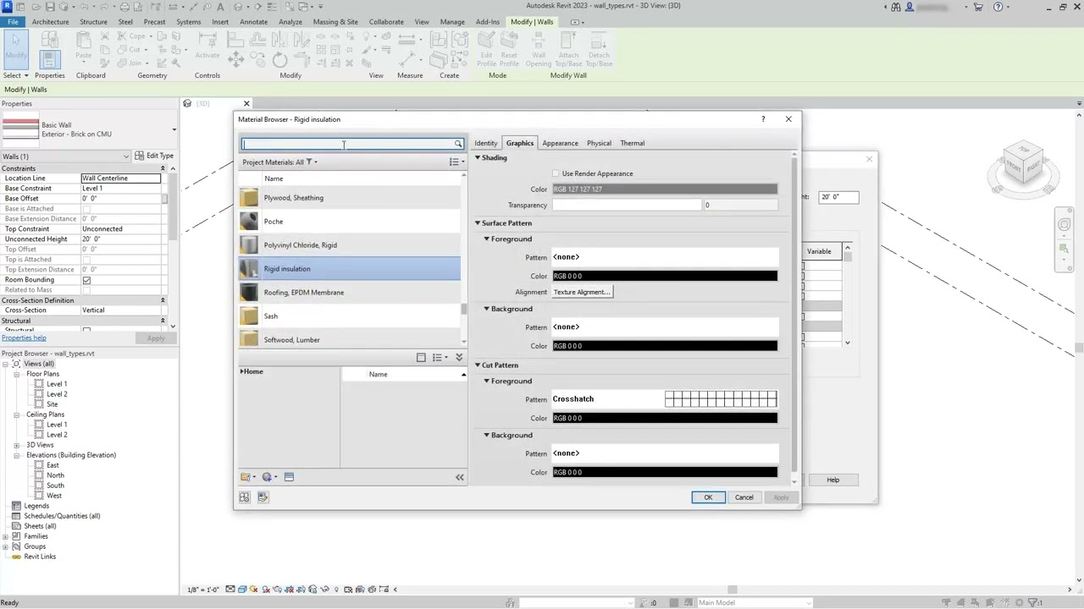Click the Edit Type button
The image size is (1084, 609).
(153, 156)
